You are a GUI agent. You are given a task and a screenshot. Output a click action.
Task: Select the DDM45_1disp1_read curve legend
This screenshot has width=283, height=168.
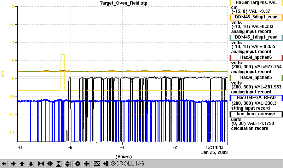(256, 37)
